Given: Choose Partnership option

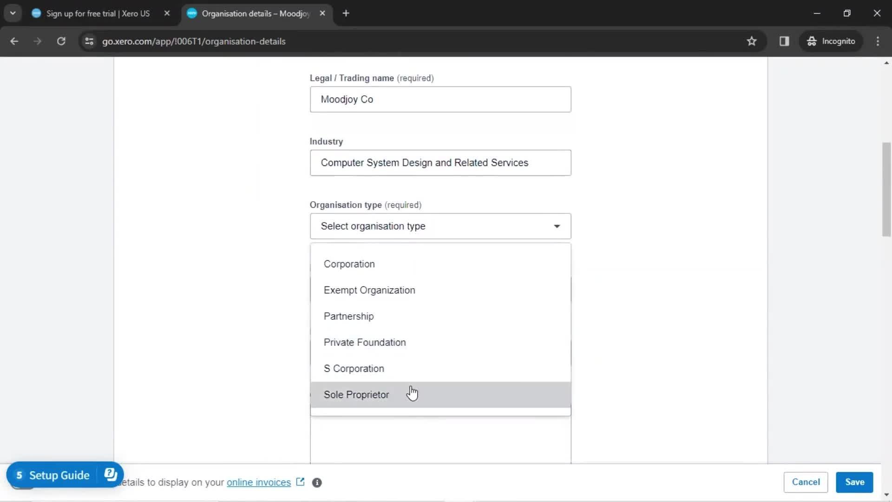Looking at the screenshot, I should [440, 316].
